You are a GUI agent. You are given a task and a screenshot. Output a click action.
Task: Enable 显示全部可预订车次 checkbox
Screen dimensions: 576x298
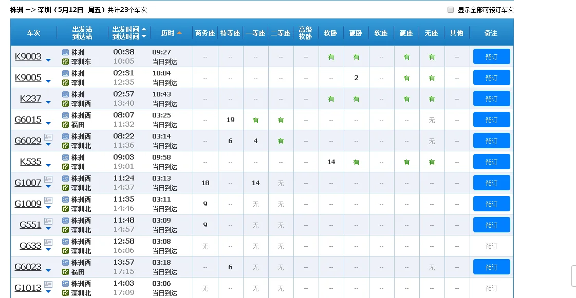451,10
